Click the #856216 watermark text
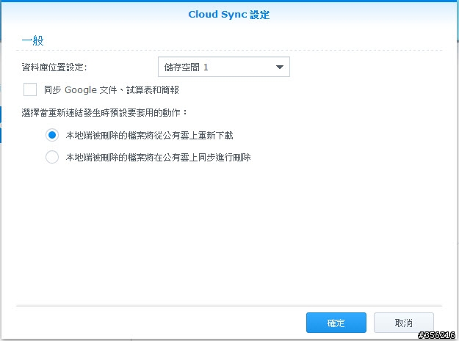Image resolution: width=459 pixels, height=341 pixels. pos(436,335)
